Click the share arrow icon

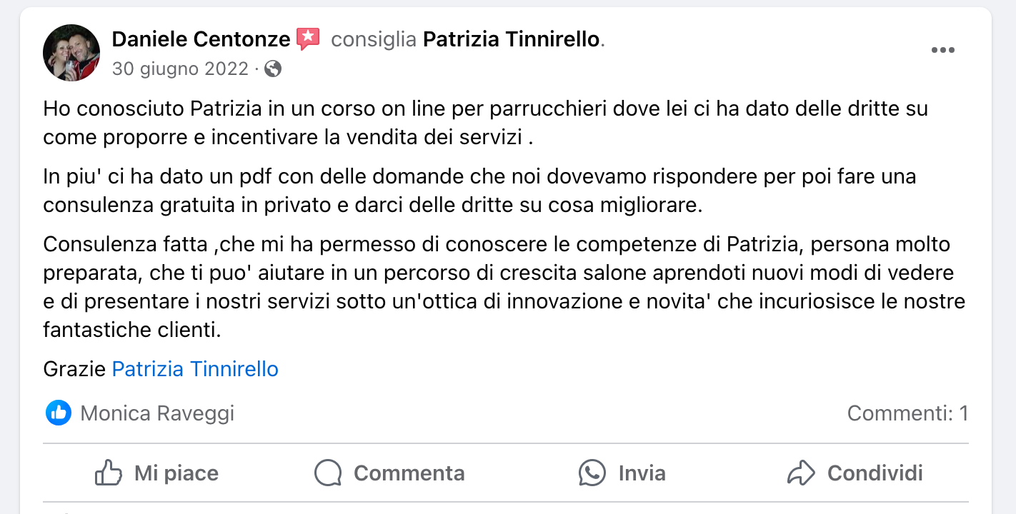click(x=801, y=473)
